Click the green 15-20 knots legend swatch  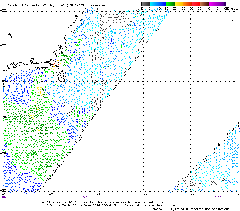point(171,4)
